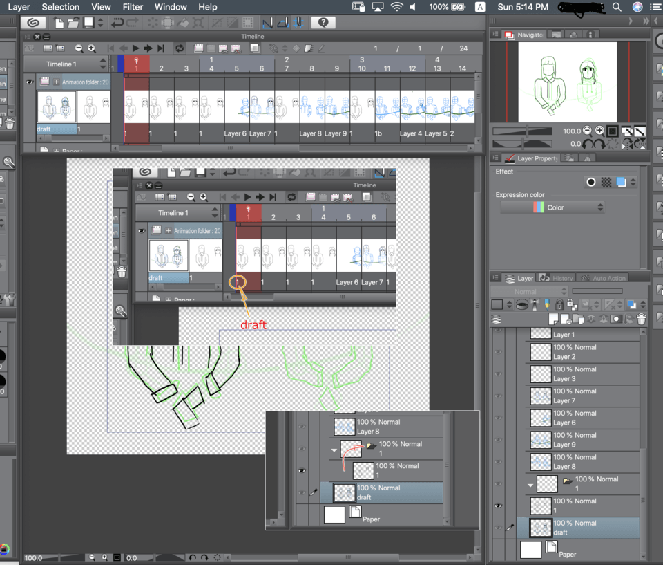Expand Animation folder : 20 track
This screenshot has width=663, height=565.
point(56,82)
